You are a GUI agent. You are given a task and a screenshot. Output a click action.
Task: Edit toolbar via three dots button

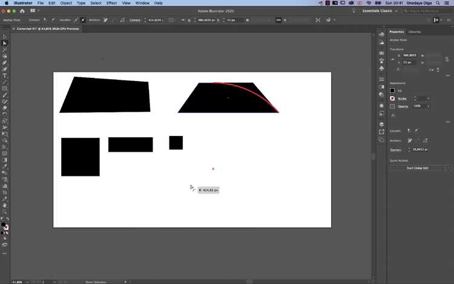(x=5, y=253)
